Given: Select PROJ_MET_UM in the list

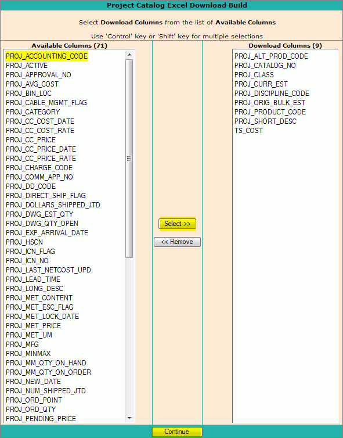Looking at the screenshot, I should [29, 335].
